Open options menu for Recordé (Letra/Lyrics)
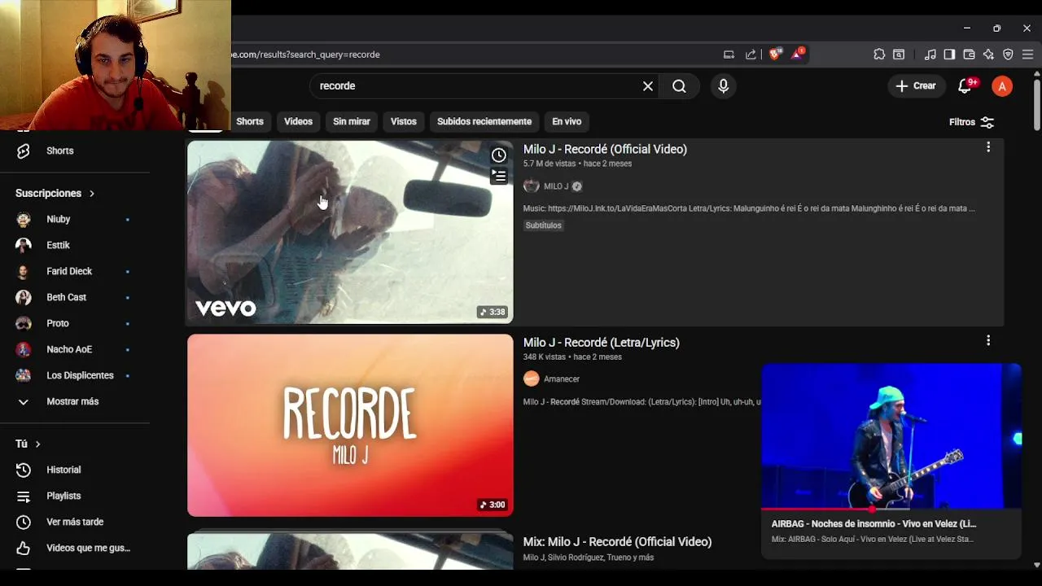 pyautogui.click(x=988, y=341)
